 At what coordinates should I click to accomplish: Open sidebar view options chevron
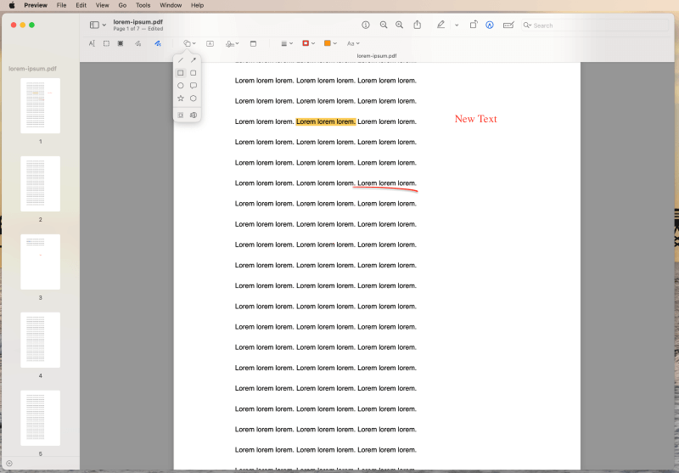point(104,25)
